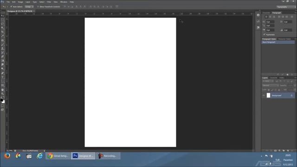Open the Layer menu
This screenshot has width=297, height=167.
[28, 2]
